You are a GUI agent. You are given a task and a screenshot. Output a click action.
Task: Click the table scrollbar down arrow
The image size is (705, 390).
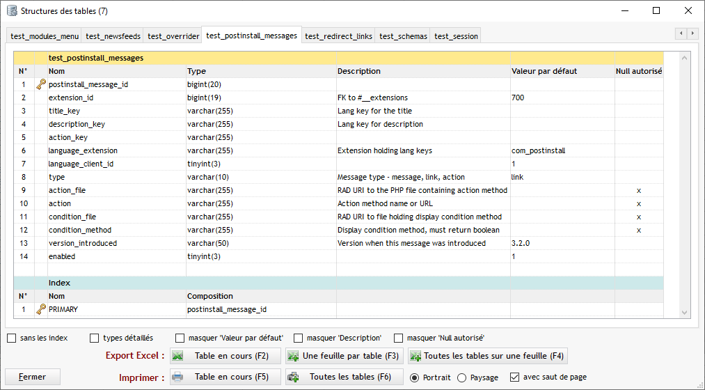tap(684, 313)
